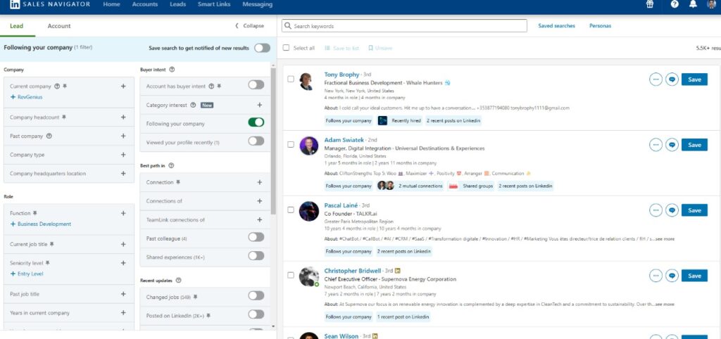
Task: Click the search magnifier icon
Action: tap(288, 26)
